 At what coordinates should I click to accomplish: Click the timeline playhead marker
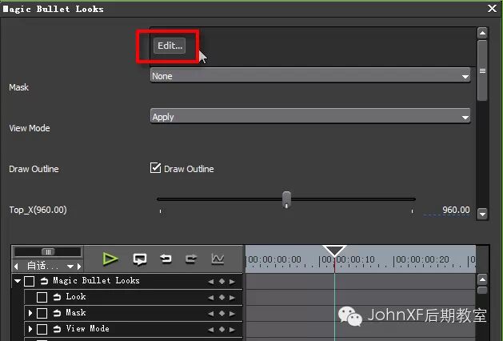[x=334, y=251]
